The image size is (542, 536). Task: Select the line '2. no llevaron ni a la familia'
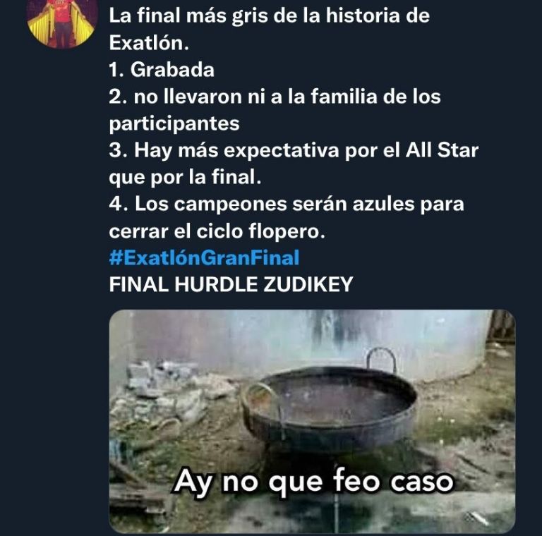tap(275, 97)
